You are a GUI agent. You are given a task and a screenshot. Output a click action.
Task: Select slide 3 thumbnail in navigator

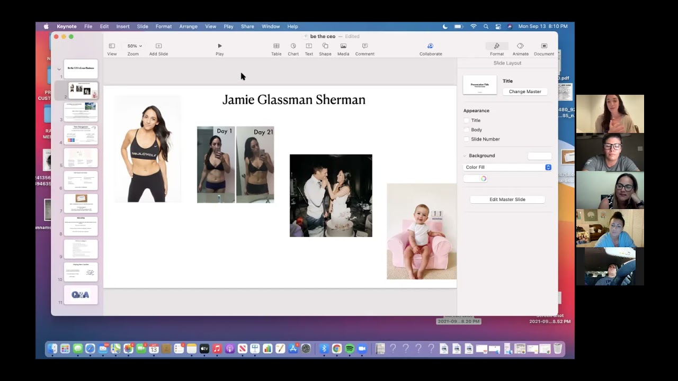coord(81,112)
